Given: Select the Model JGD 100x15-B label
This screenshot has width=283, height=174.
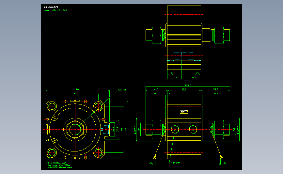Looking at the screenshot, I should pyautogui.click(x=55, y=10).
